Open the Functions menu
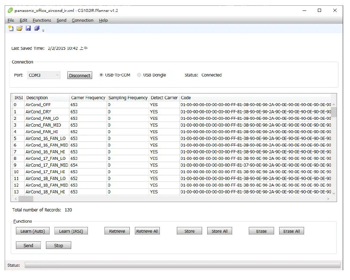The height and width of the screenshot is (280, 350). pos(42,20)
